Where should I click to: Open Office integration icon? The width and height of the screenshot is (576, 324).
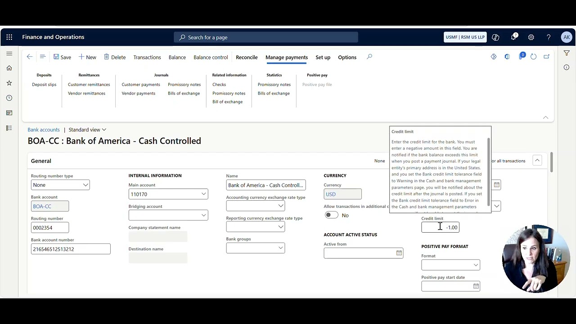coord(507,57)
